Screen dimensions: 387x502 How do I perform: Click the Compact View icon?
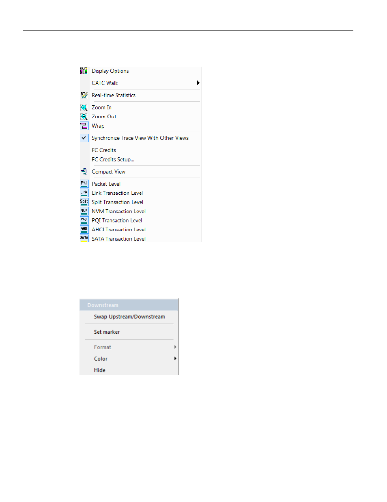(84, 172)
